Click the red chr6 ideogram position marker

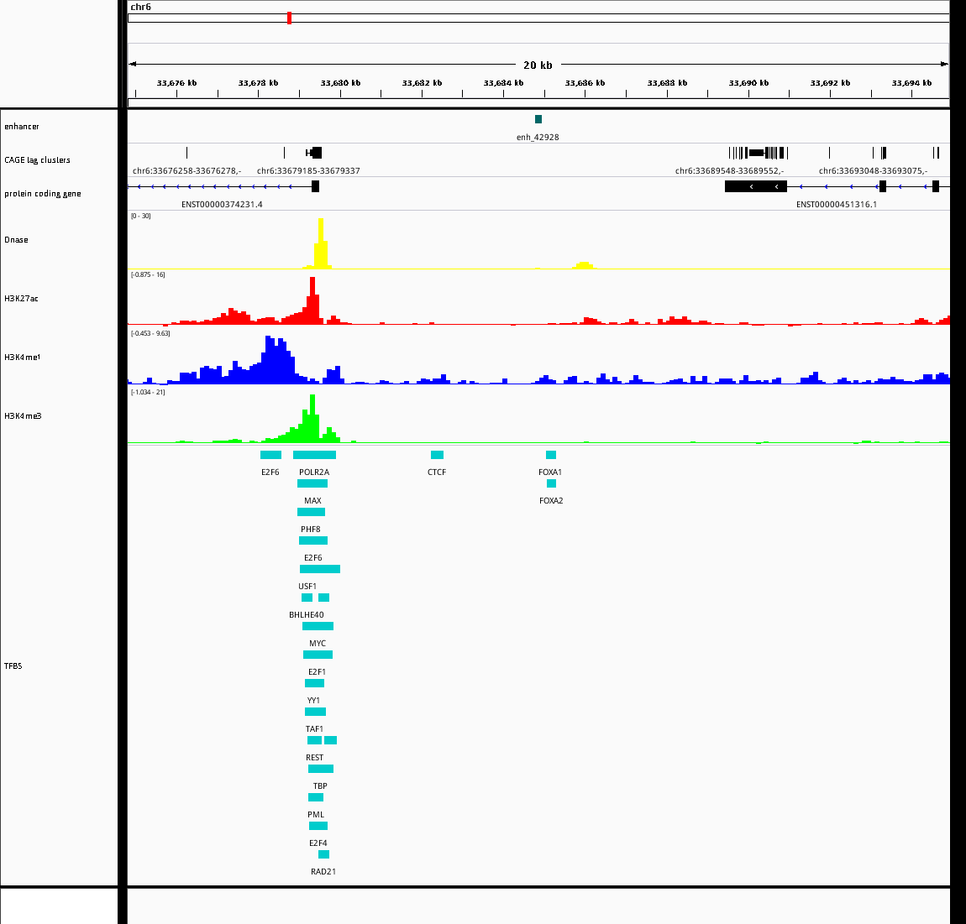(x=289, y=18)
